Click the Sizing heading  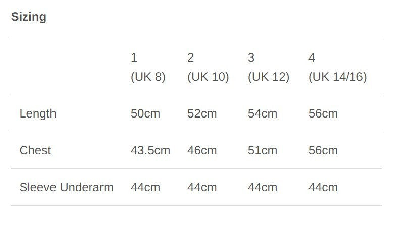pos(29,17)
